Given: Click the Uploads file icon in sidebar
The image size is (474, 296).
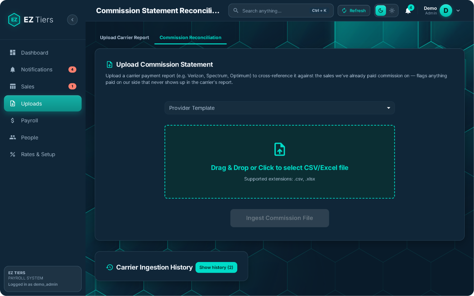Looking at the screenshot, I should 13,103.
